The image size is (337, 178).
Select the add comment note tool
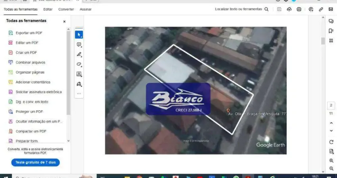[x=79, y=44]
